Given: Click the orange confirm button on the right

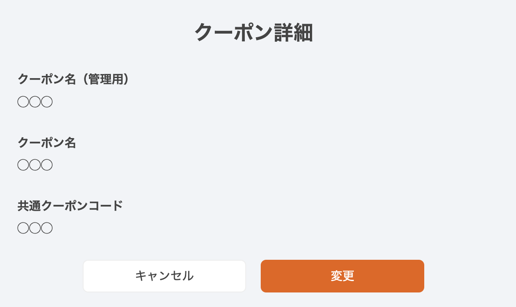Looking at the screenshot, I should click(x=342, y=276).
